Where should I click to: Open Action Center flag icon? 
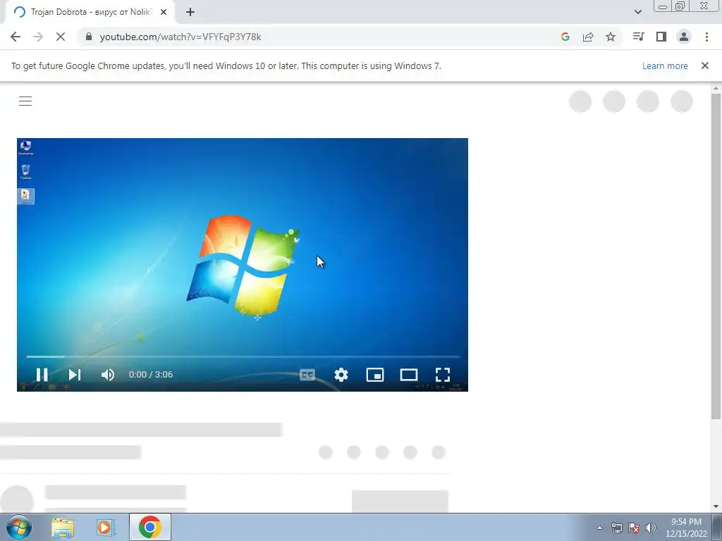tap(634, 528)
